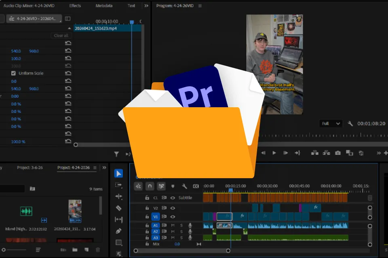Select the Slip tool

click(119, 219)
